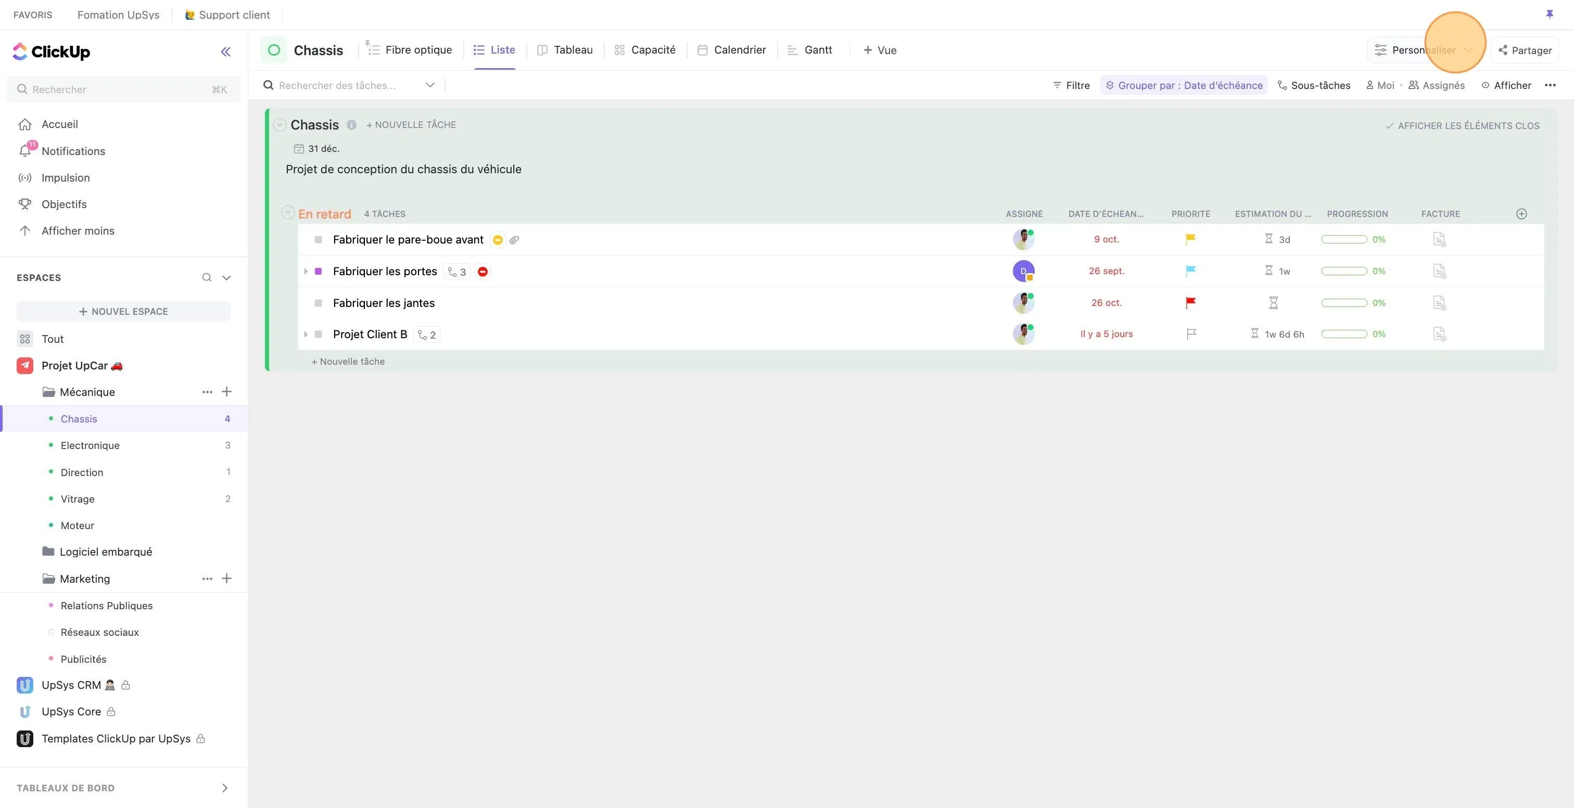This screenshot has height=808, width=1574.
Task: Collapse the left sidebar with the double chevron
Action: click(x=225, y=52)
